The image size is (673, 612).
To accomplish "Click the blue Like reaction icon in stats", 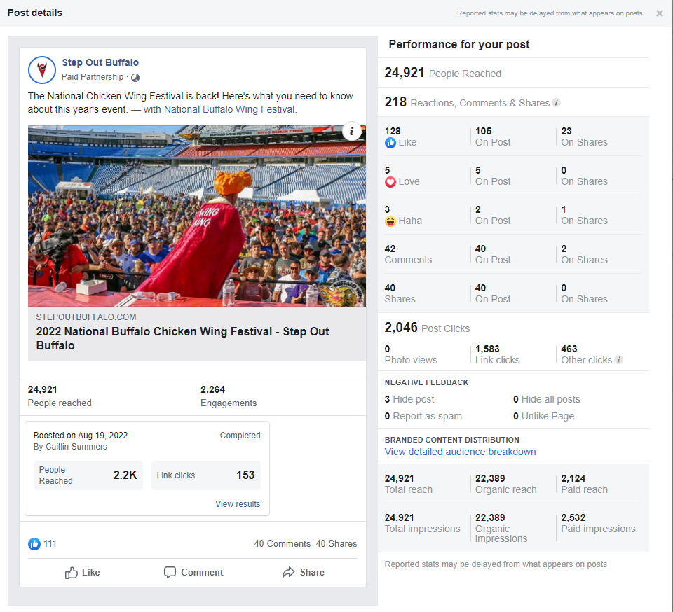I will click(390, 143).
